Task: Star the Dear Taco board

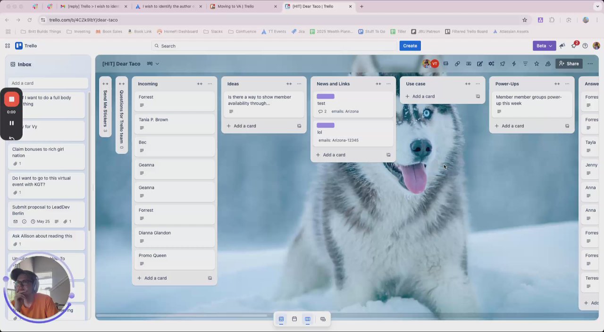Action: [537, 64]
